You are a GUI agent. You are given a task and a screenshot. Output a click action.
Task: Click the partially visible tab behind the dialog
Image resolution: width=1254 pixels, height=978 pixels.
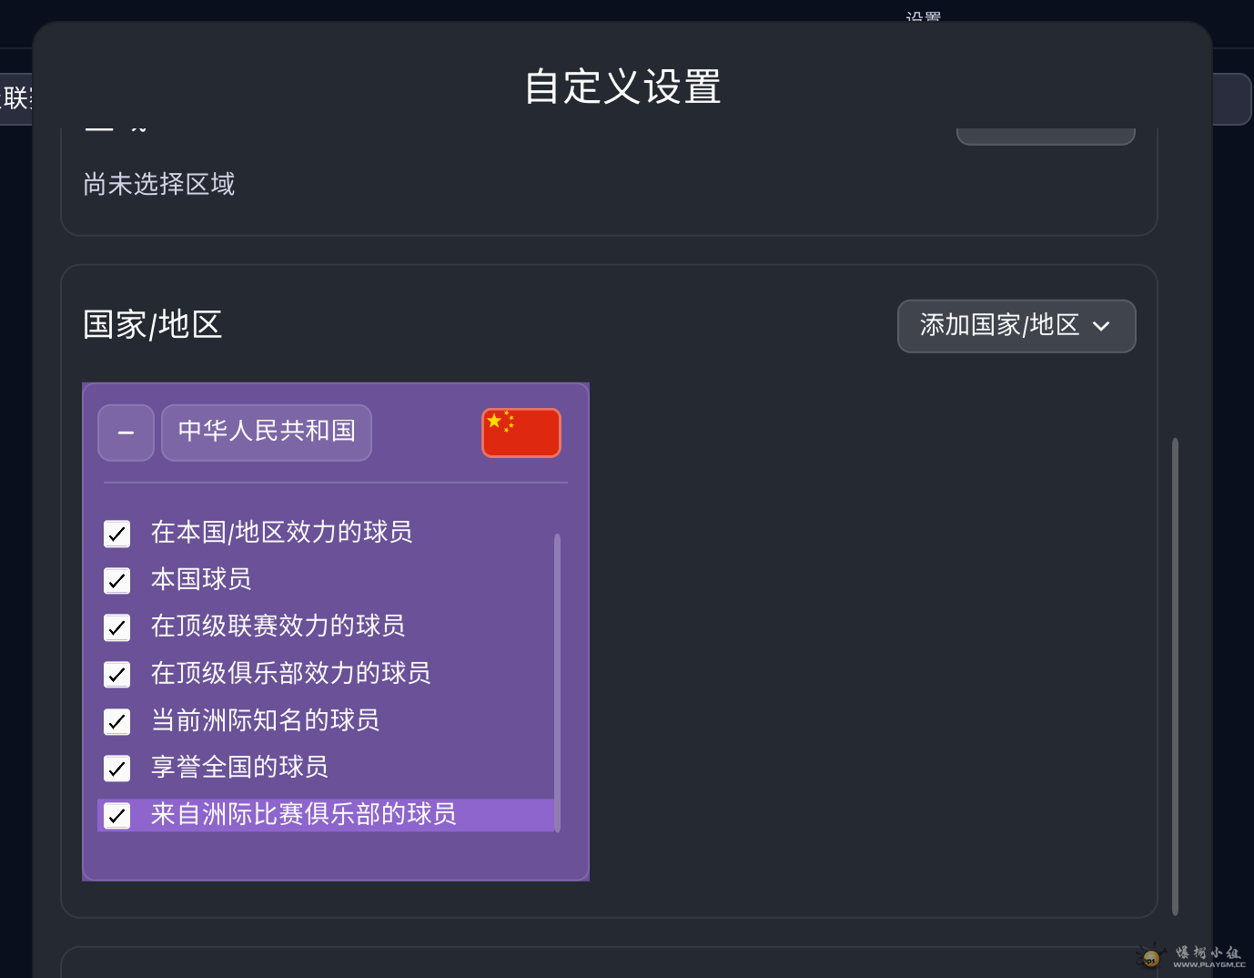point(16,98)
